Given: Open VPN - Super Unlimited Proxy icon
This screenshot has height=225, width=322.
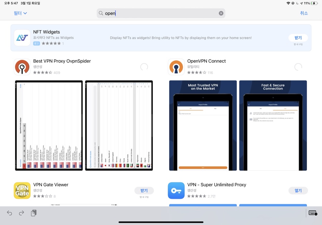Looking at the screenshot, I should [176, 191].
